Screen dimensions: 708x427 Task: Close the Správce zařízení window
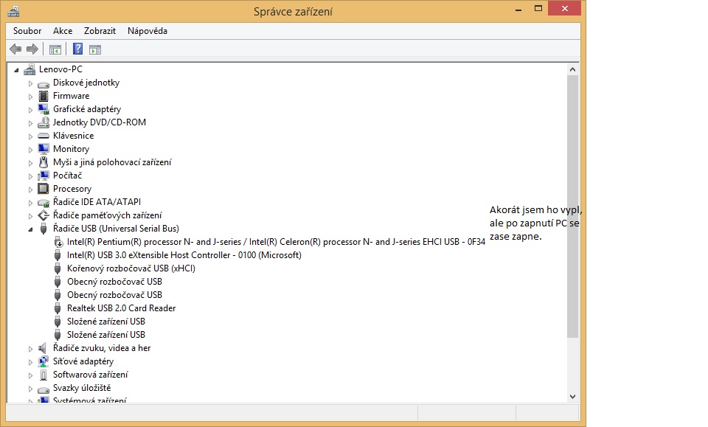click(564, 9)
